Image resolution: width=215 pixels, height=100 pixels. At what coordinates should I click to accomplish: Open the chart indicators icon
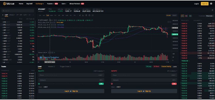[x=83, y=15]
